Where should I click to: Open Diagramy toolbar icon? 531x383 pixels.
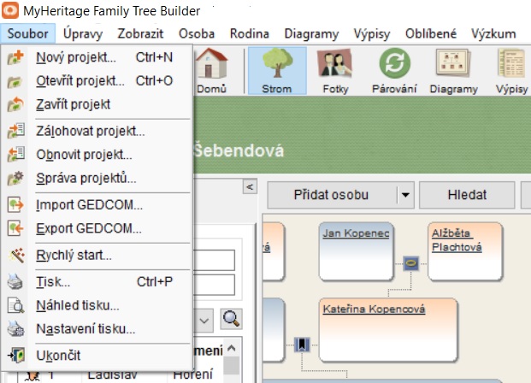click(453, 70)
